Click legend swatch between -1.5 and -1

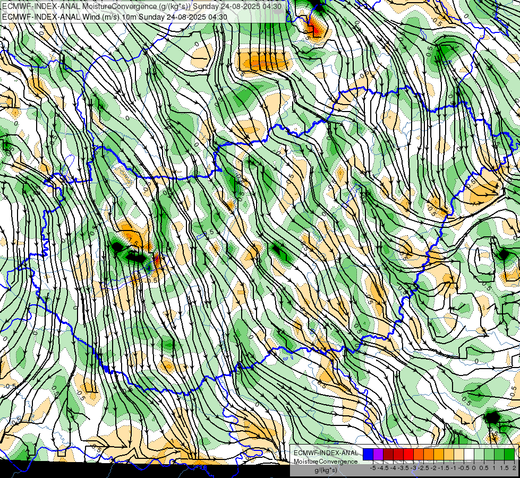[x=449, y=454]
